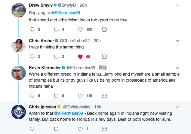The height and width of the screenshot is (134, 191).
Task: Like Kevin Kiermaier's Indiana tweet
Action: point(80,96)
